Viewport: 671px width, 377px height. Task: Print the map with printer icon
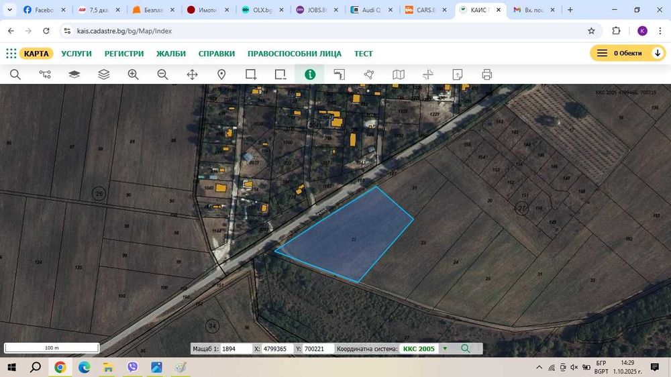[487, 74]
